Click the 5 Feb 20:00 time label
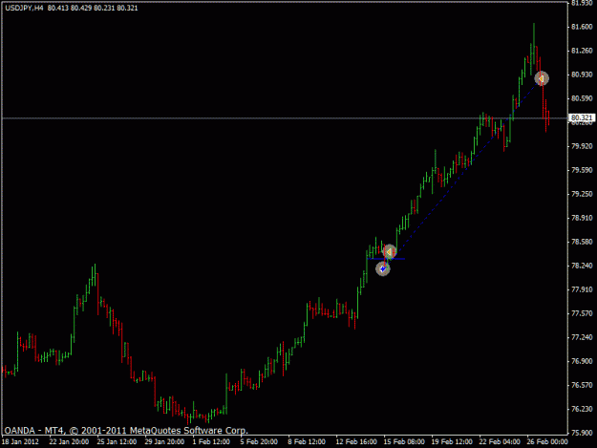 pos(259,442)
